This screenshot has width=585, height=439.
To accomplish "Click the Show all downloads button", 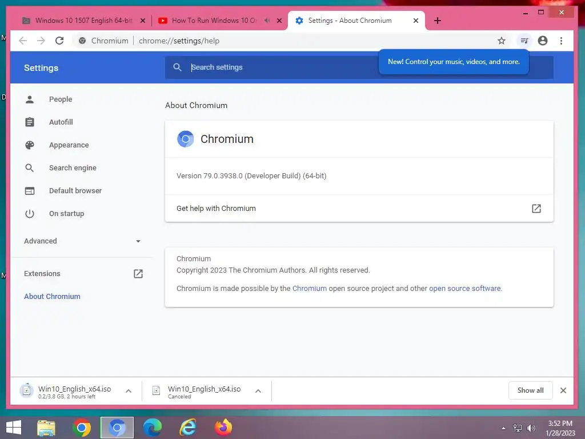I will (x=530, y=390).
